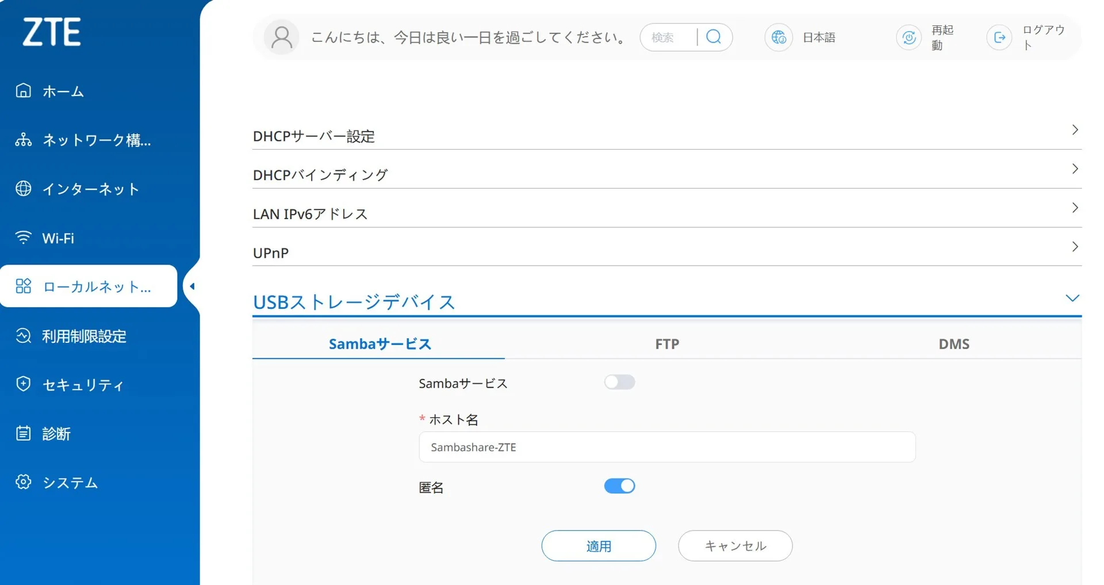Click the globe language icon
1104x585 pixels.
click(779, 37)
